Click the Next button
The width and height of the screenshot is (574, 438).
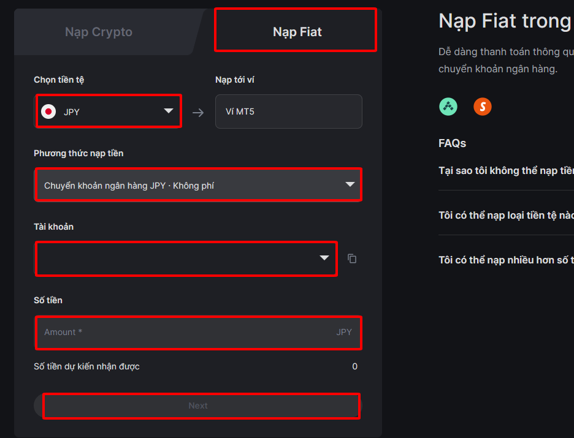point(198,406)
